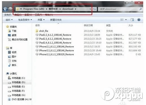Screen dimensions: 146x105
Task: Open the 共享 dropdown
Action: (41, 20)
